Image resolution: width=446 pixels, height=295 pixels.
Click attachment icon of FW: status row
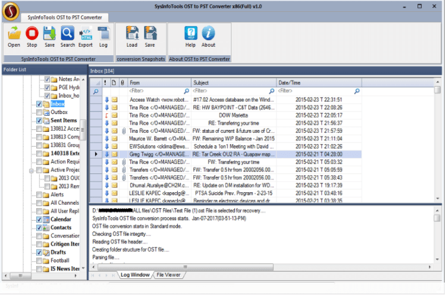point(124,131)
